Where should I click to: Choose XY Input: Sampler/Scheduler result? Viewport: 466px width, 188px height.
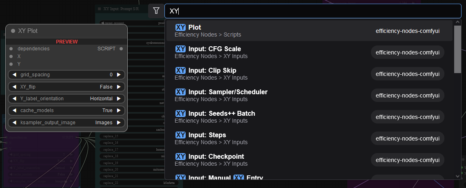[309, 95]
